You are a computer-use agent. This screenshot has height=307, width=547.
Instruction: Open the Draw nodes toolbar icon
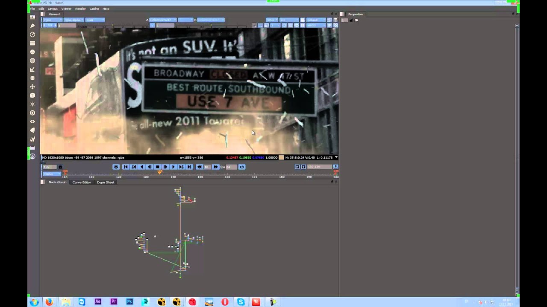coord(32,26)
